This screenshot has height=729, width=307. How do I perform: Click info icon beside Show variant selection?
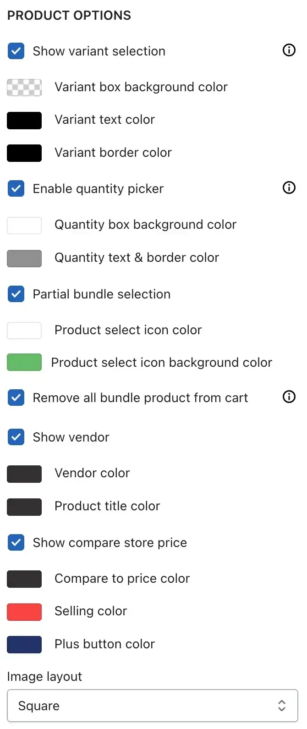tap(289, 50)
